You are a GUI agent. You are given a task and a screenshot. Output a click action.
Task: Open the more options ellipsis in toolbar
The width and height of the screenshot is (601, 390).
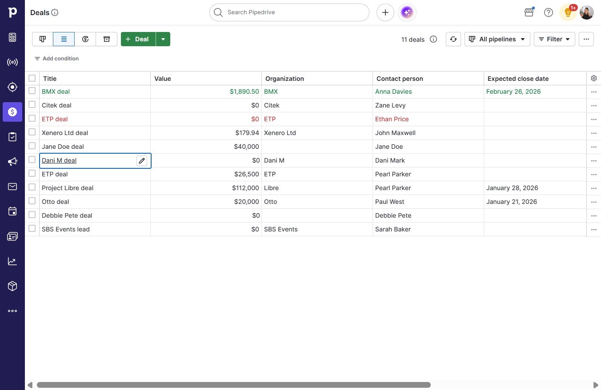(586, 39)
